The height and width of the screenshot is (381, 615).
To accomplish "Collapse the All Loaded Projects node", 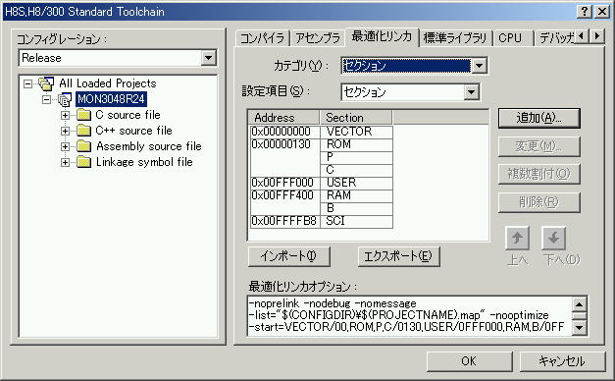I will (27, 83).
